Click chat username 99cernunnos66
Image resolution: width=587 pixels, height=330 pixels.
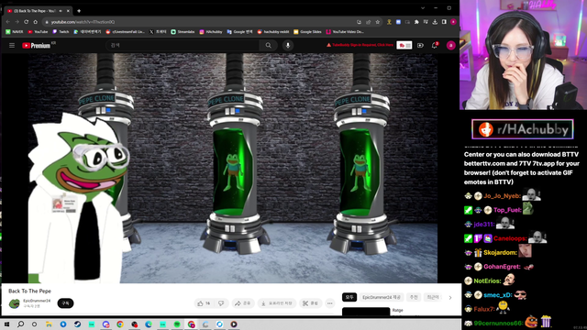pos(498,324)
